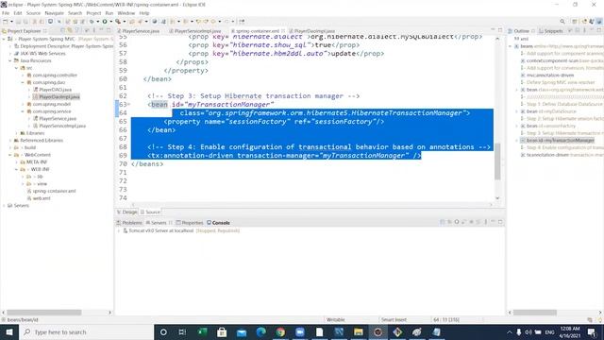
Task: Click the External Tools run icon
Action: point(118,22)
